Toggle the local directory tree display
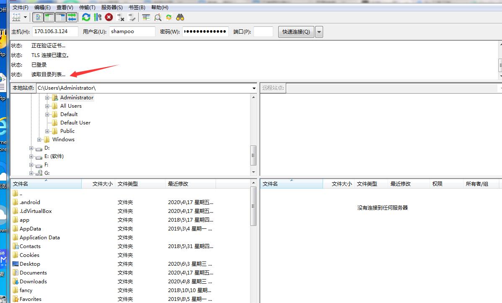The height and width of the screenshot is (303, 502). pos(49,17)
